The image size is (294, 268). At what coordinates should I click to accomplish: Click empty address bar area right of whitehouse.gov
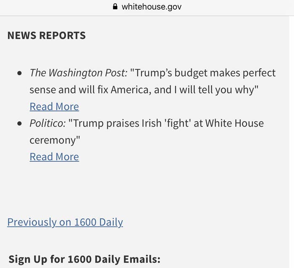[x=236, y=8]
